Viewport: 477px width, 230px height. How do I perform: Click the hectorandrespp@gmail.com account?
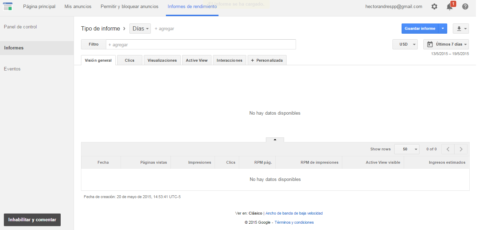[394, 6]
